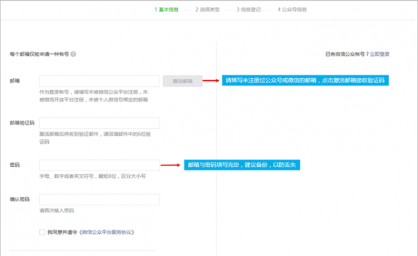This screenshot has height=256, width=418.
Task: Focus the 邮箱验证码 input field
Action: [x=100, y=123]
